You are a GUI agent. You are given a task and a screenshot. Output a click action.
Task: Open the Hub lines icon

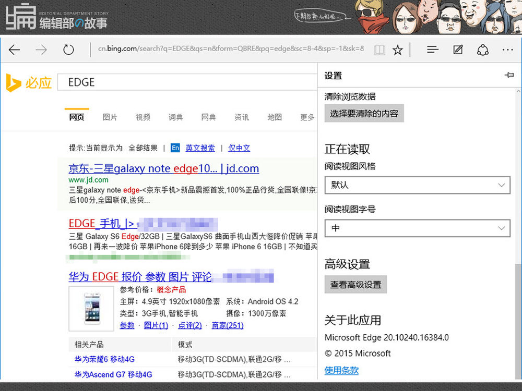[432, 50]
